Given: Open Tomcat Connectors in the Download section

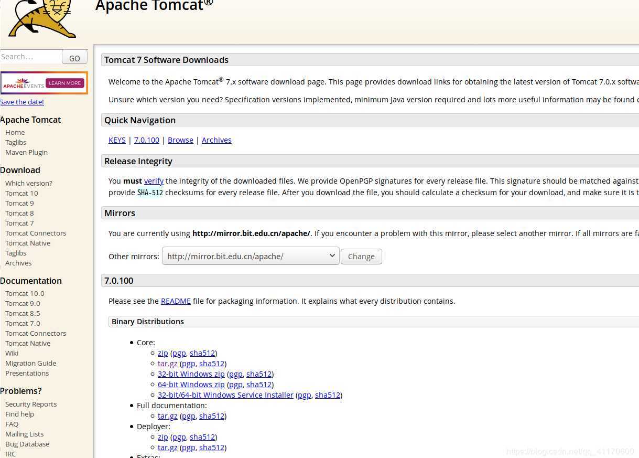Looking at the screenshot, I should [x=36, y=233].
